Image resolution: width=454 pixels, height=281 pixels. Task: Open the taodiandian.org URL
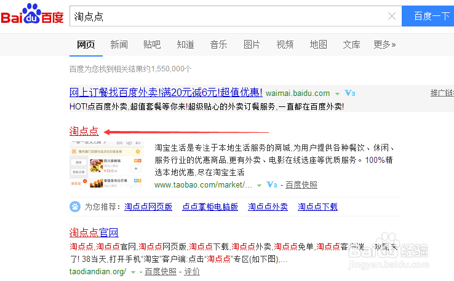point(98,271)
